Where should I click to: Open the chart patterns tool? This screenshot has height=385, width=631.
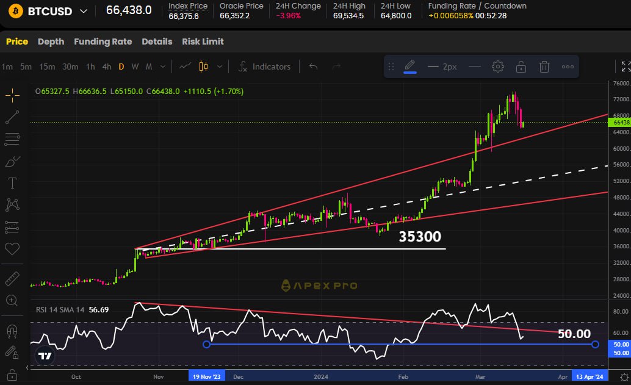coord(12,205)
